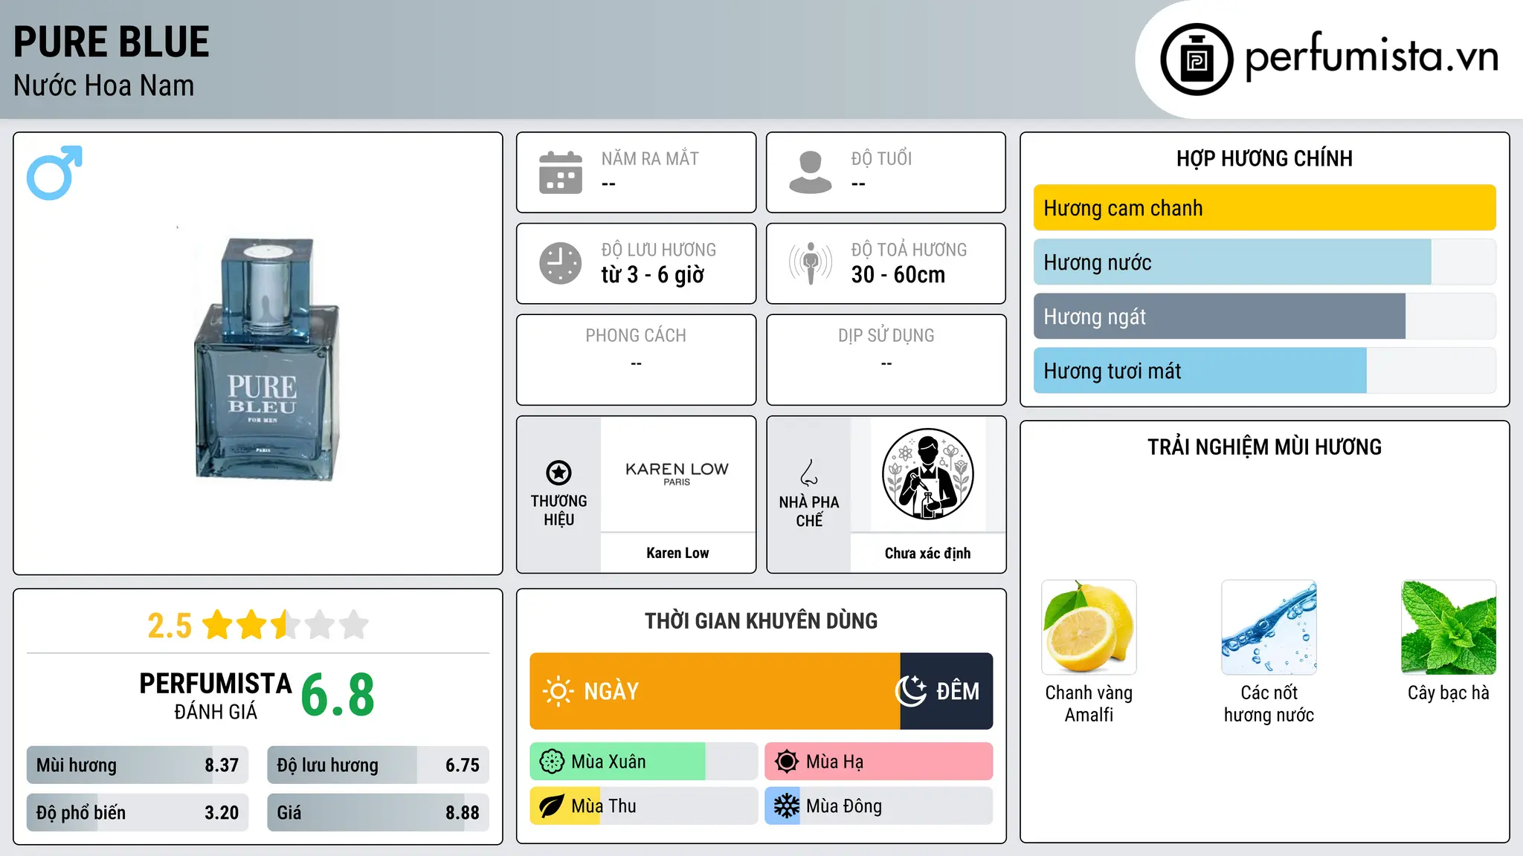
Task: Click the Độ tuổi label
Action: coord(881,158)
